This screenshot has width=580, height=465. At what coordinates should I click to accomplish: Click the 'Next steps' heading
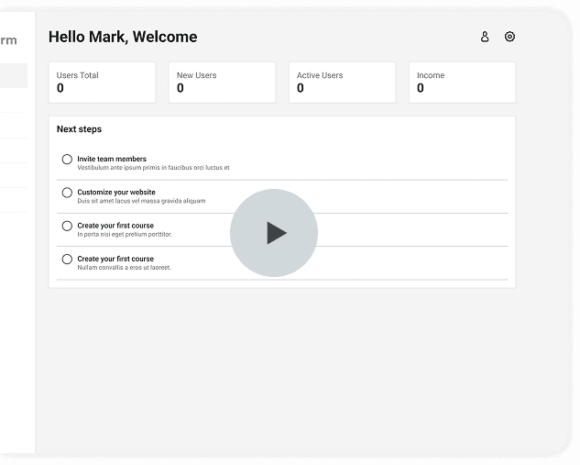79,129
